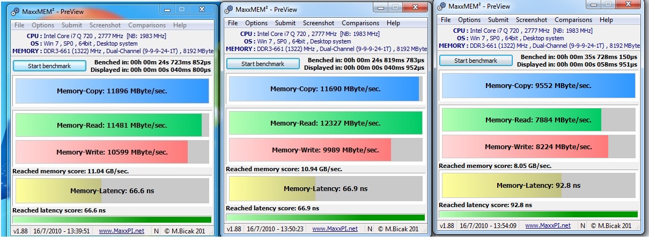
Task: Click the Memory-Copy 11896 MByte/sec bar
Action: [x=112, y=91]
